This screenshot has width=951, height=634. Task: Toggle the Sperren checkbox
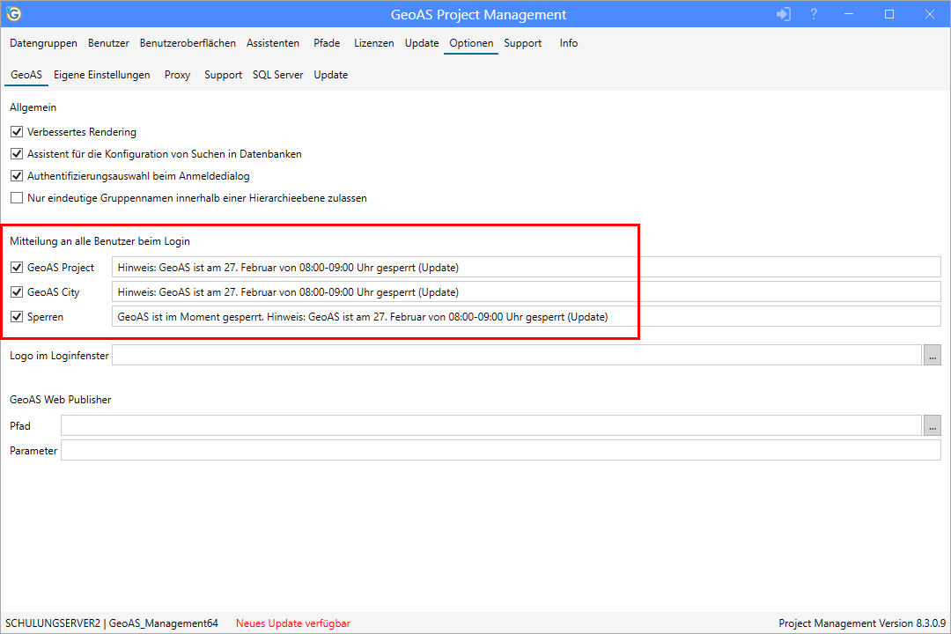click(16, 316)
